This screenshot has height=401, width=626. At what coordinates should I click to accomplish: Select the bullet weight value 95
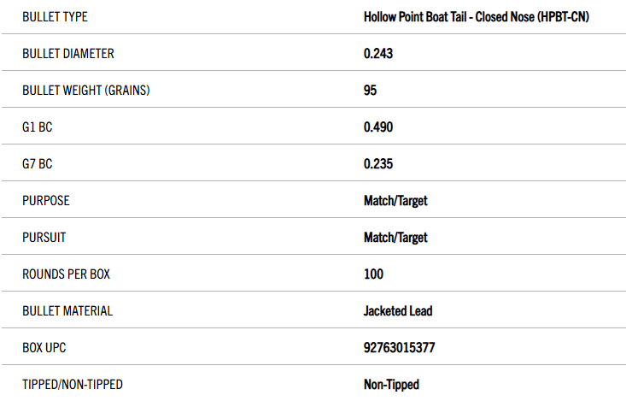coord(371,90)
